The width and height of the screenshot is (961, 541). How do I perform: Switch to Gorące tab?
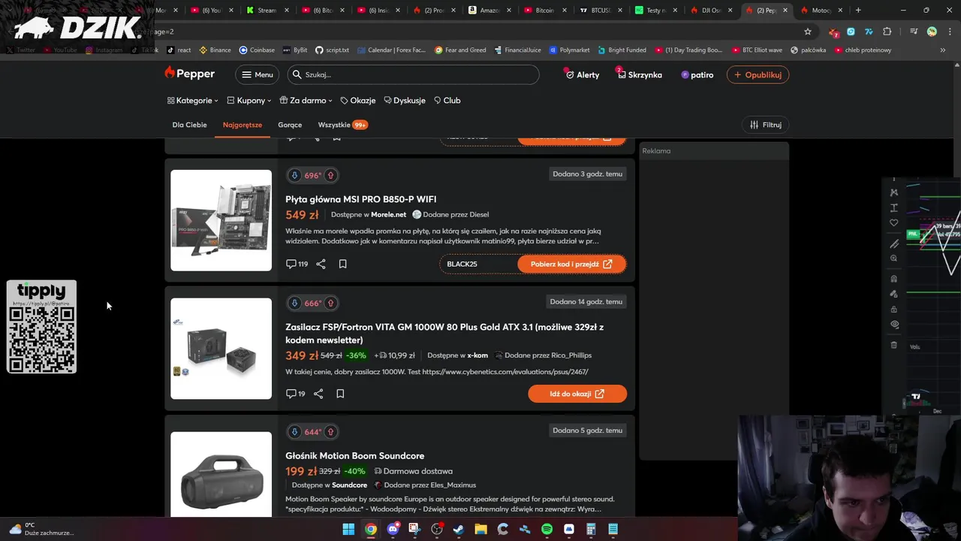tap(290, 125)
